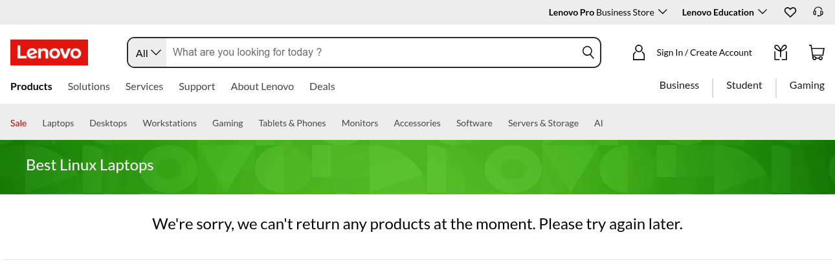Expand the All search category dropdown
This screenshot has width=835, height=274.
(148, 53)
